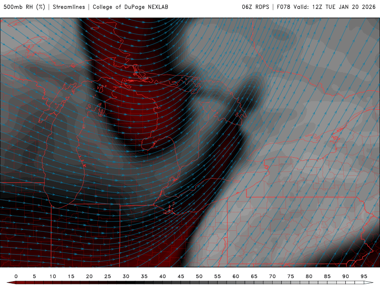
Task: Click the "60" value on the color scale
Action: coord(236,276)
